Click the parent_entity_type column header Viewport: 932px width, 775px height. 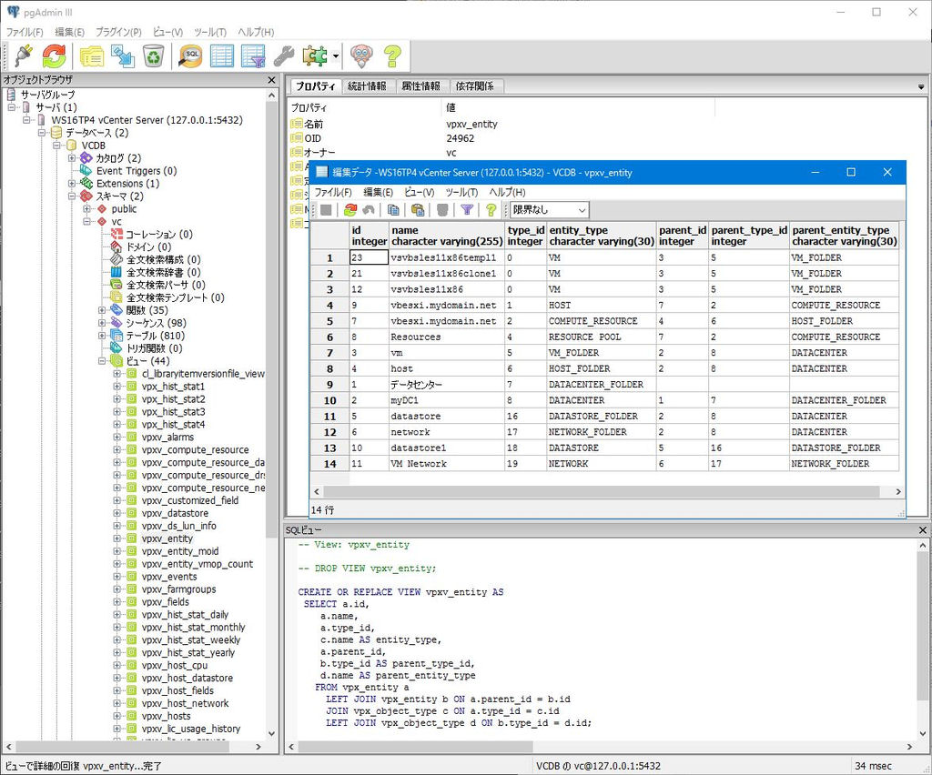(844, 236)
